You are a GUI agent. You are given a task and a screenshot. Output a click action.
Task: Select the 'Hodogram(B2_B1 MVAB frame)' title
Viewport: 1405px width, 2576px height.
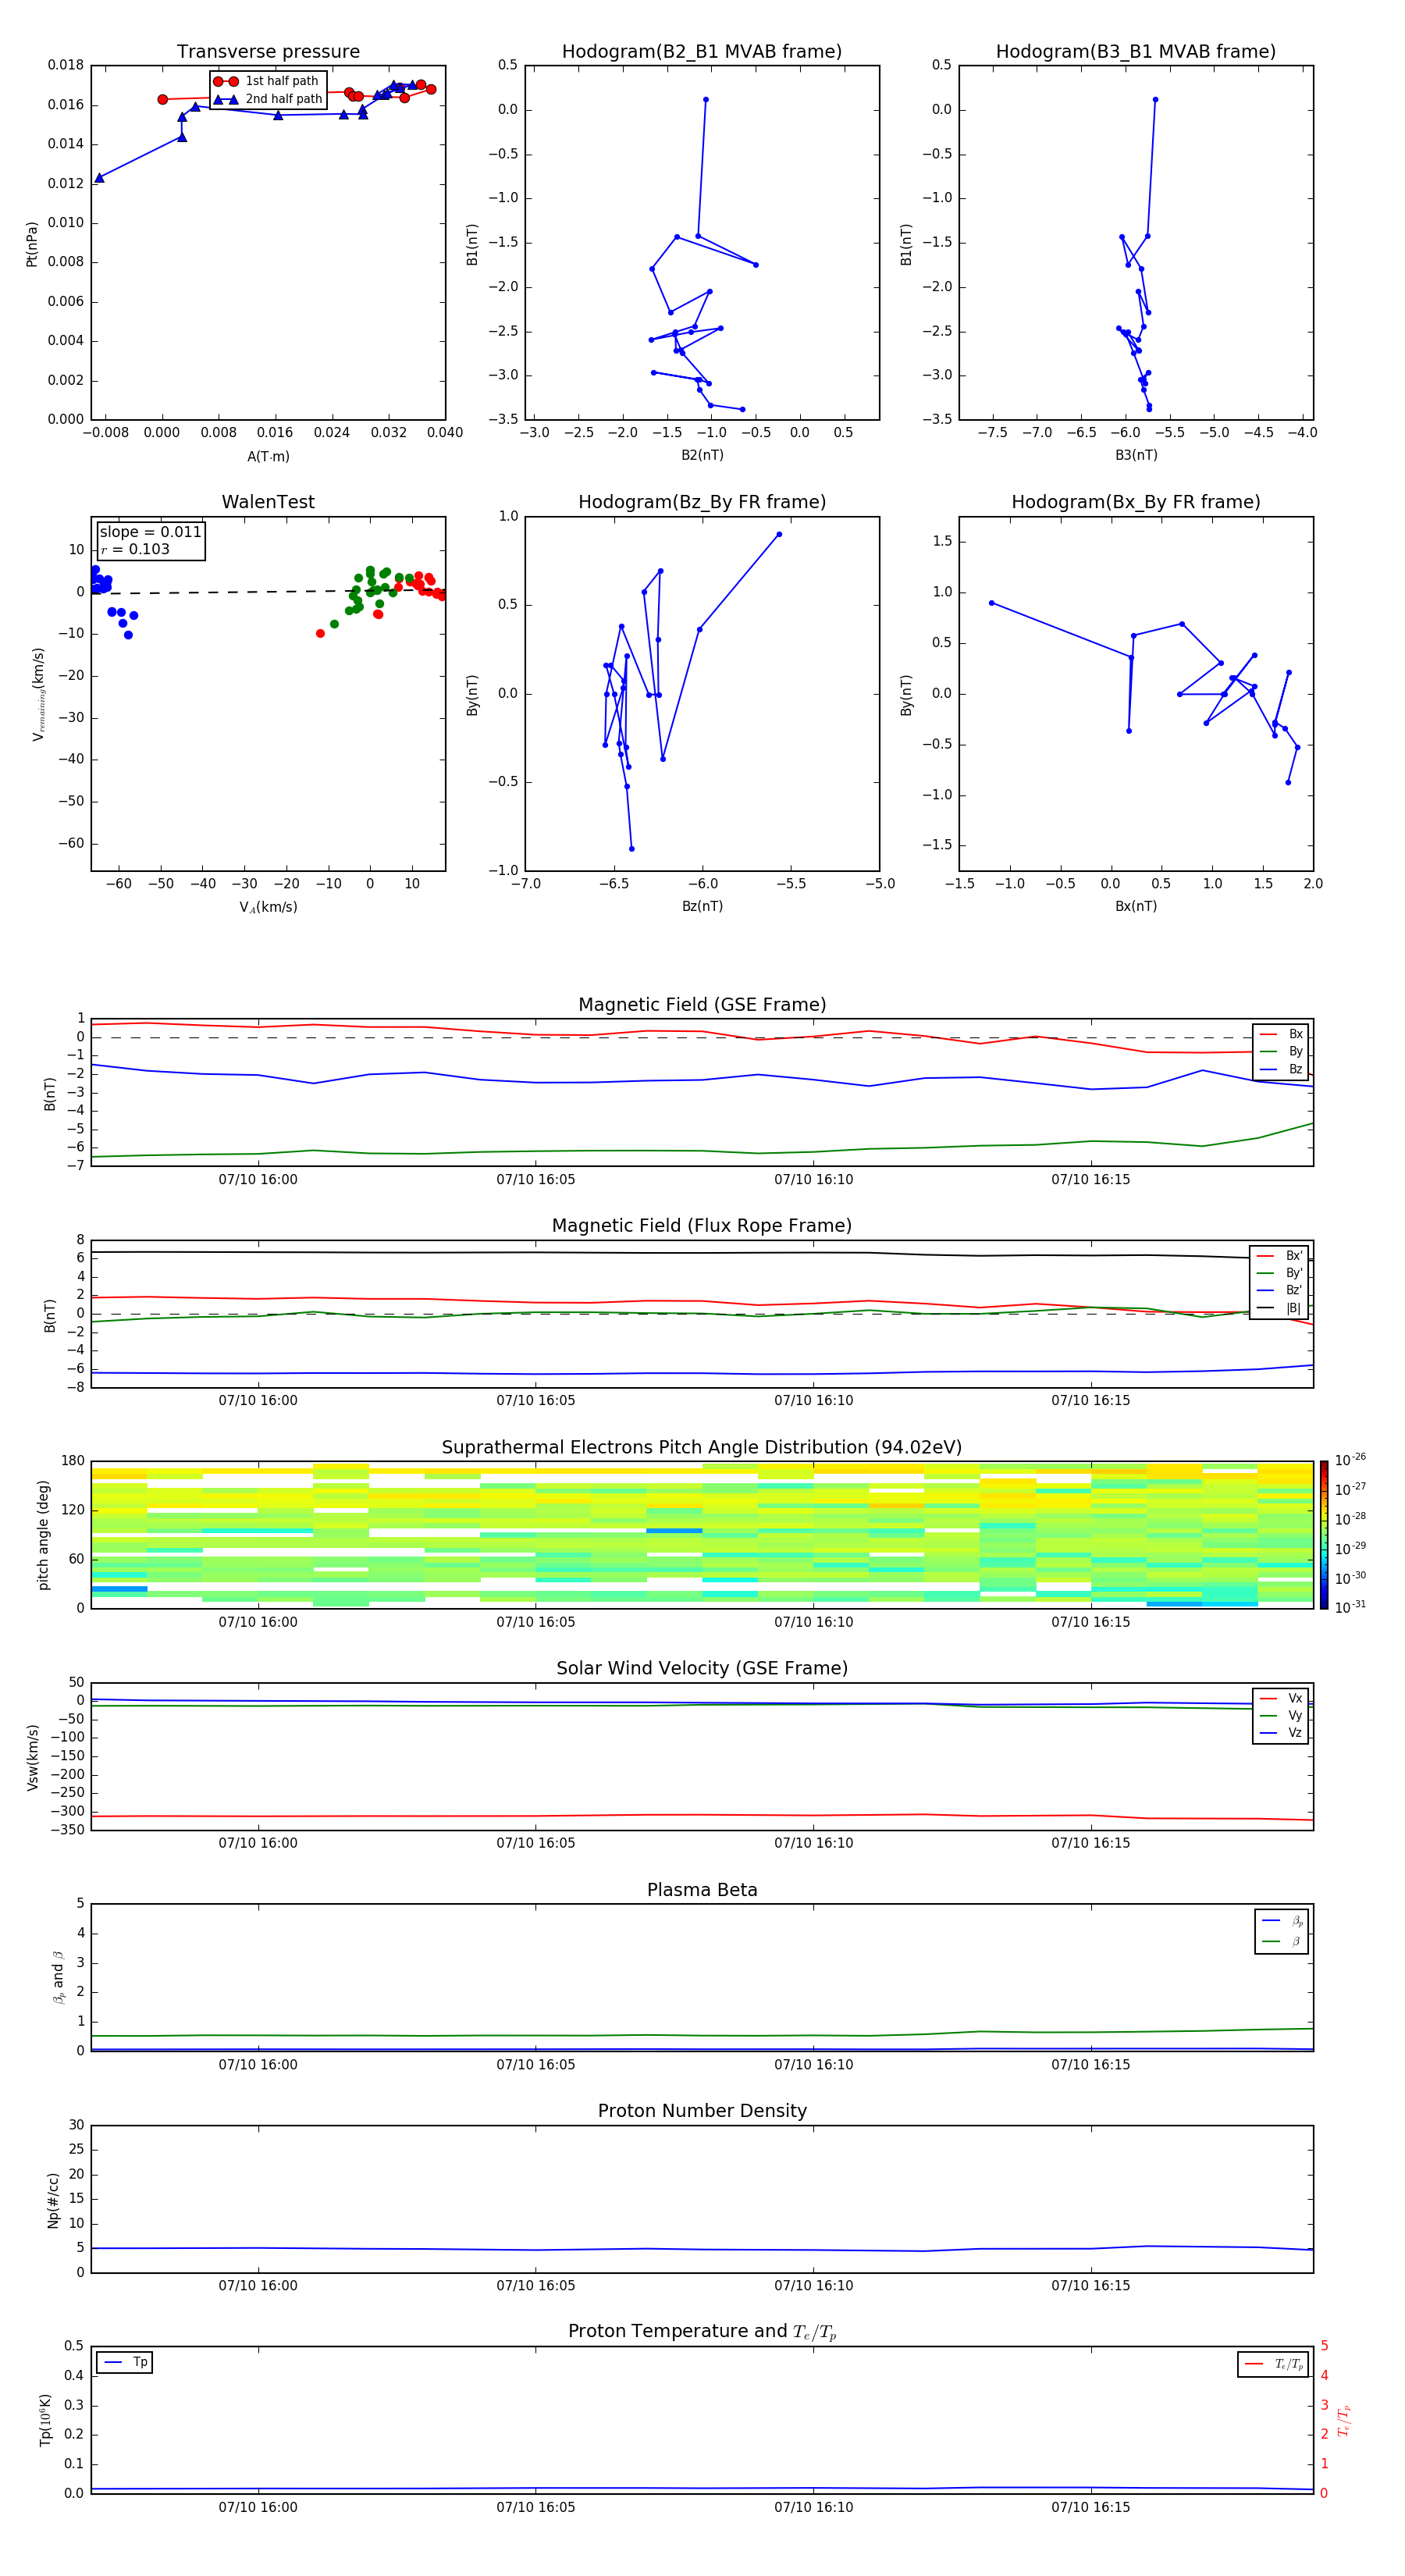click(x=702, y=51)
